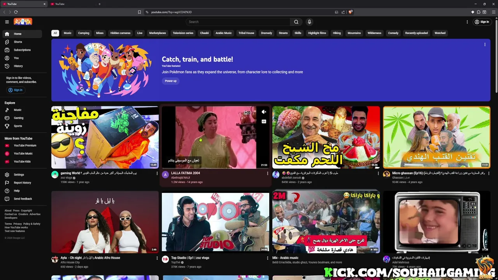The height and width of the screenshot is (280, 498).
Task: Select the All filter chip
Action: [x=55, y=33]
